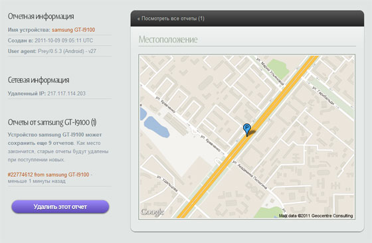Viewport: 372px width, 243px height.
Task: Click the Сетевая информация heading
Action: pos(39,80)
